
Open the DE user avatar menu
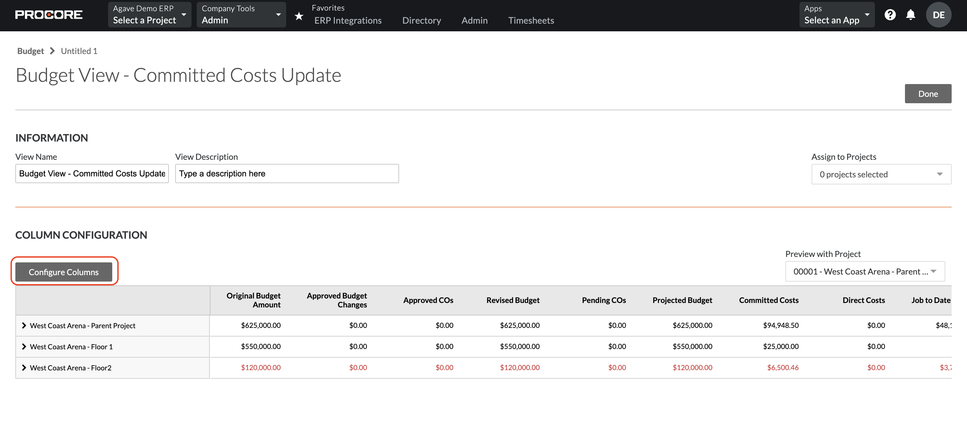click(x=939, y=15)
